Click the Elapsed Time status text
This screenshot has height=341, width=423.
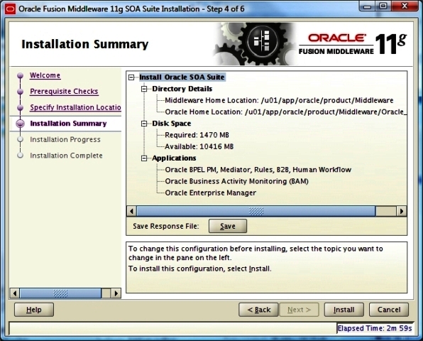coord(375,328)
